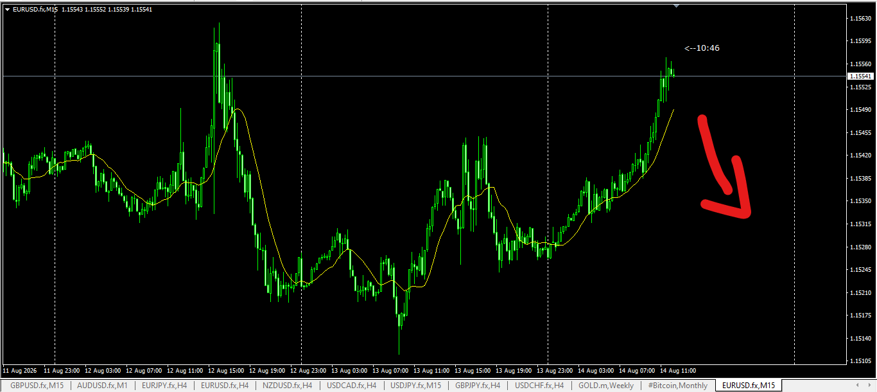Click the 14 Aug 11:00 time label
Image resolution: width=877 pixels, height=392 pixels.
pyautogui.click(x=678, y=371)
